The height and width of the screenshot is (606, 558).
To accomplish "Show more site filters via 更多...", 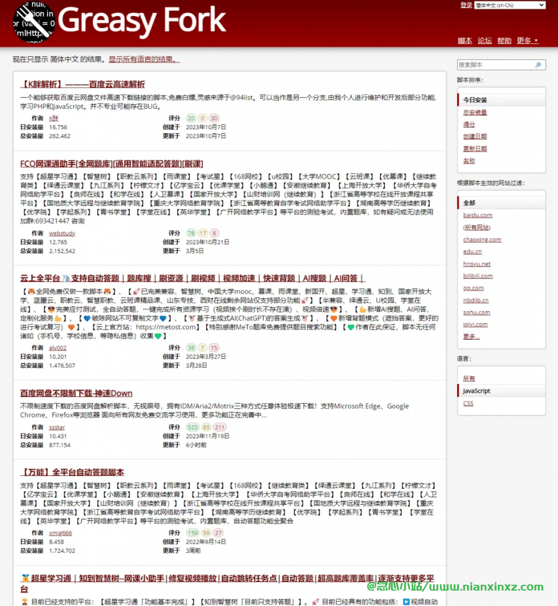I will [472, 337].
